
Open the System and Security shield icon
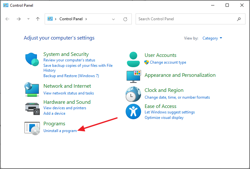32,59
